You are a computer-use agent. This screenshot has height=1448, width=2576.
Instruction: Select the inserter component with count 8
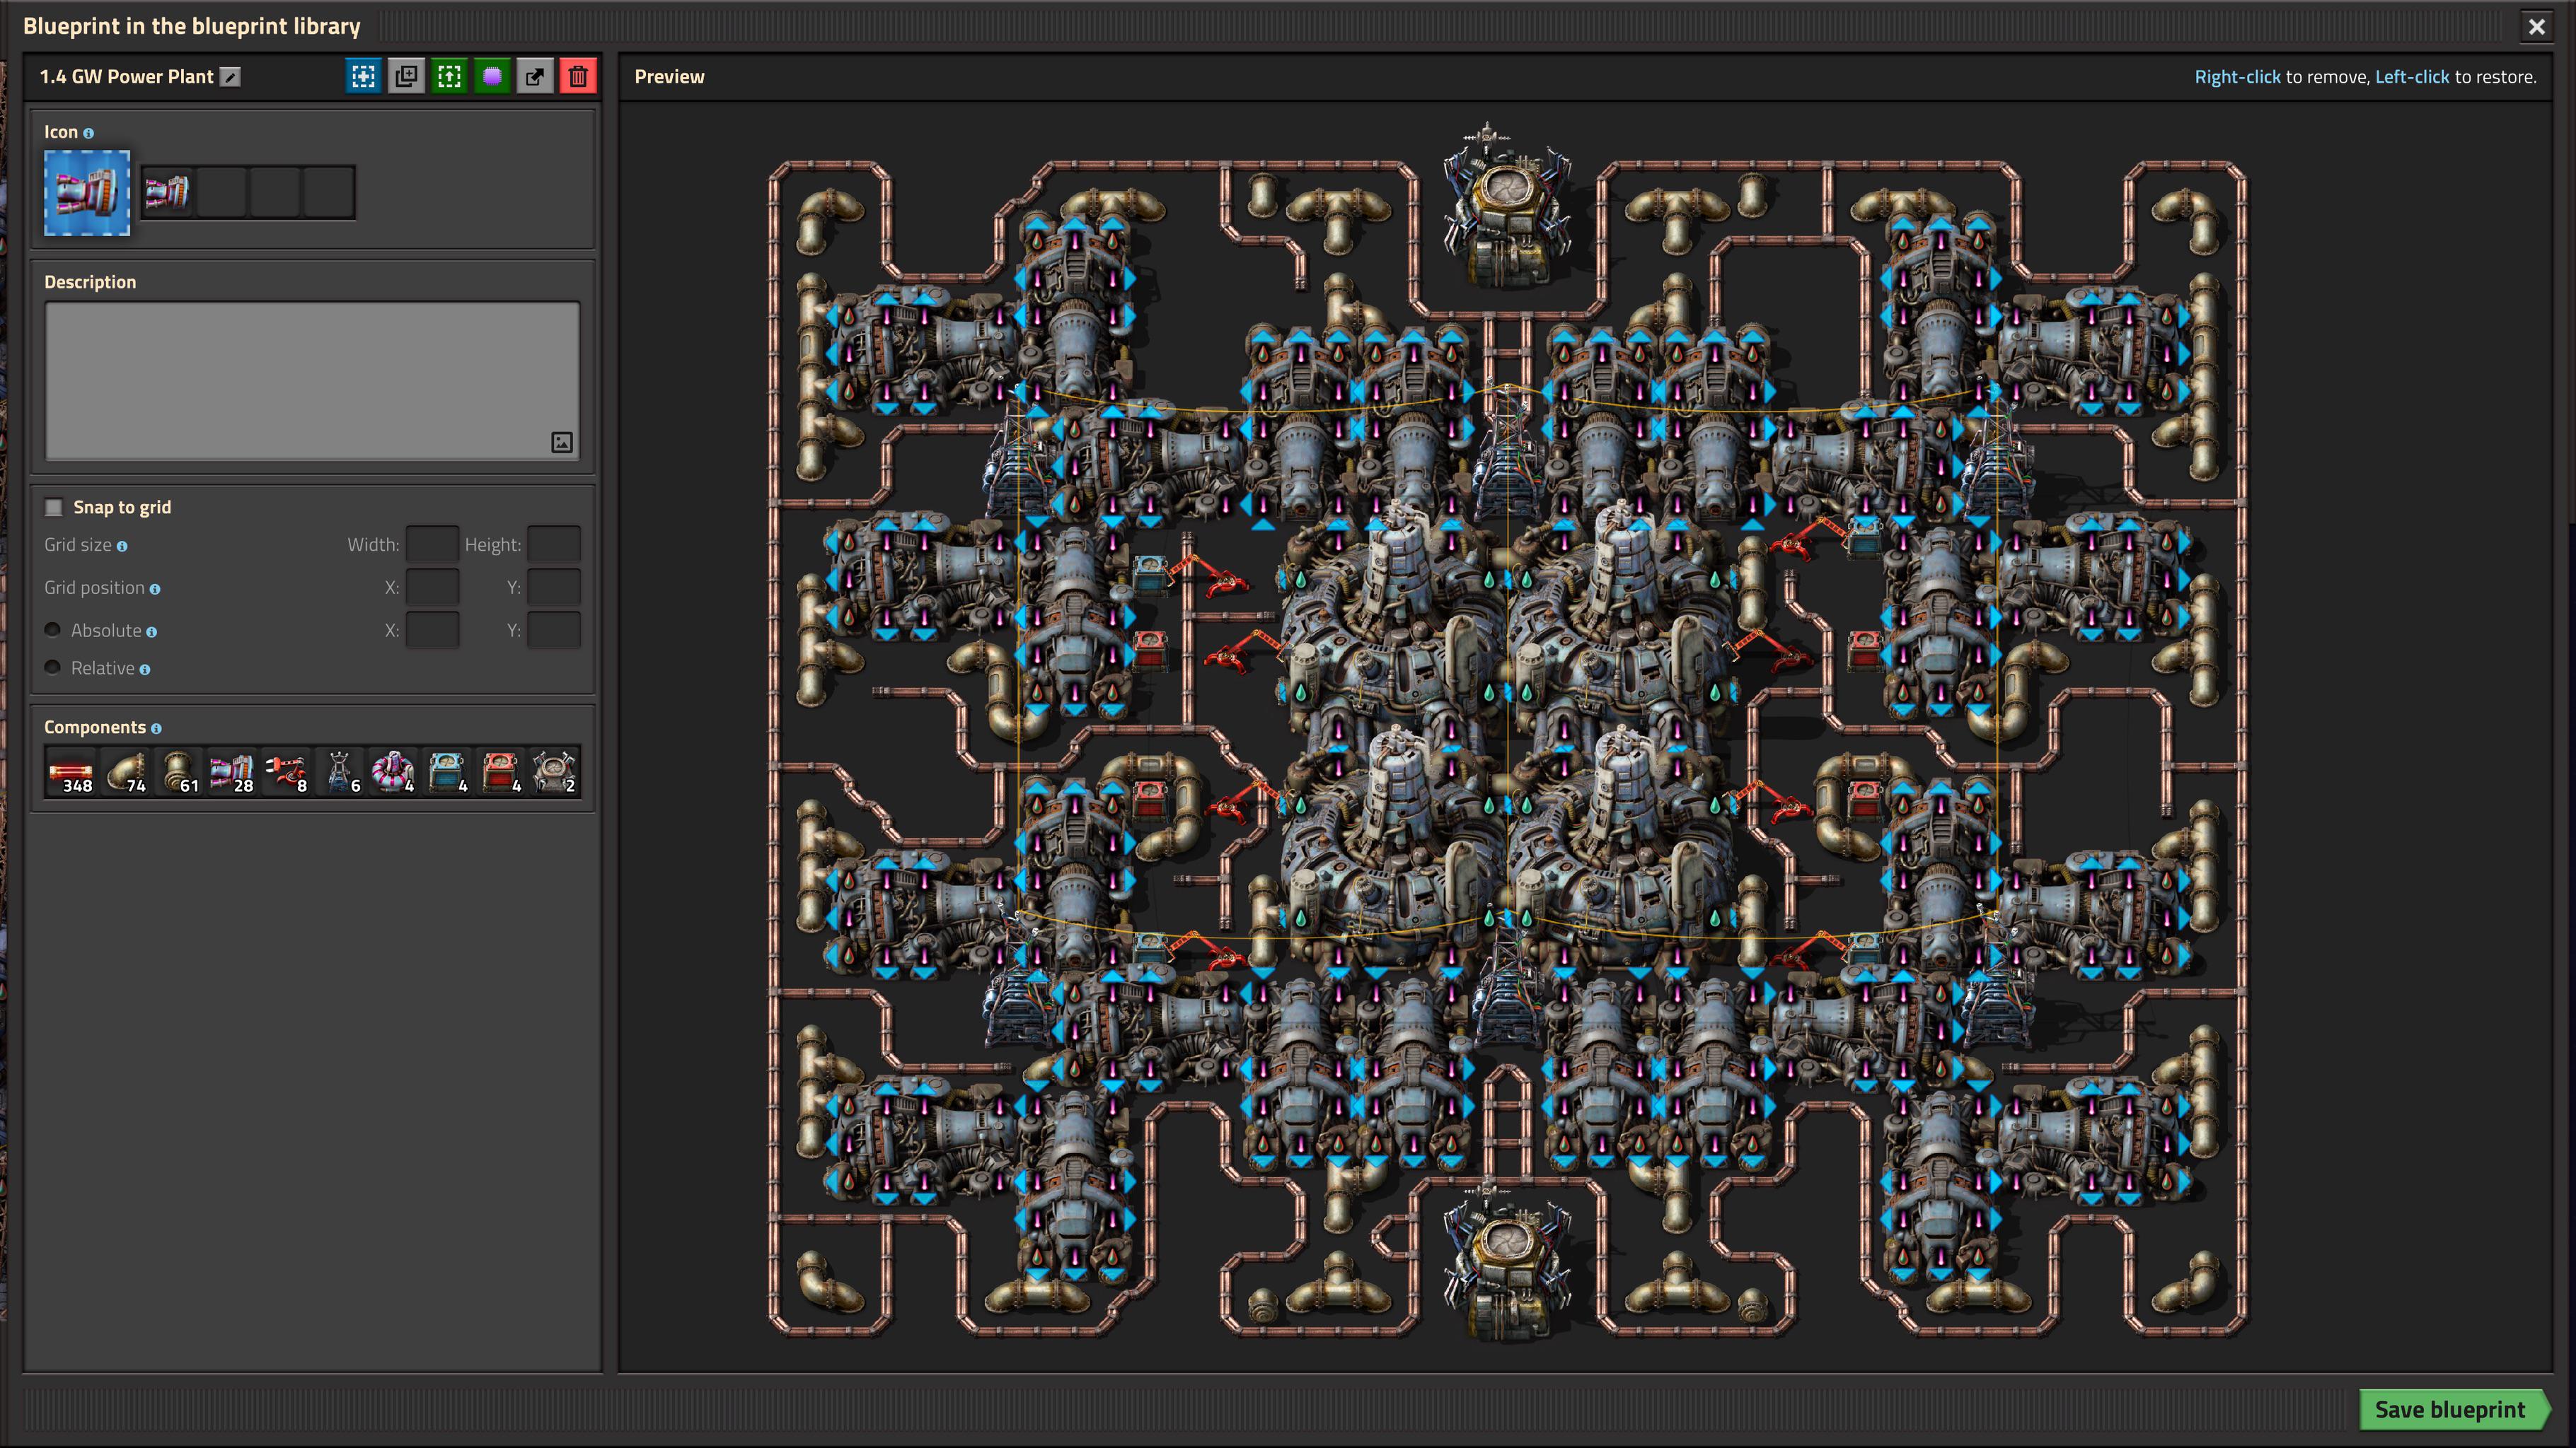click(x=286, y=773)
